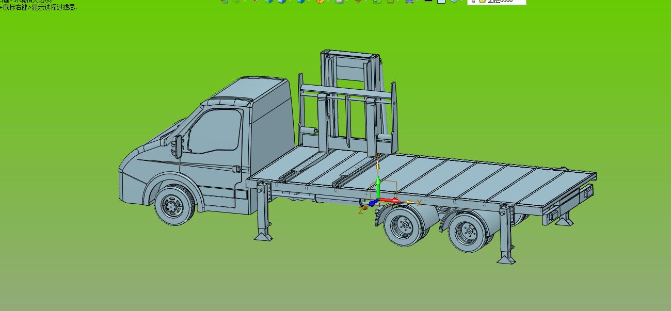Pick the front left support leg
This screenshot has width=671, height=311.
pos(264,211)
